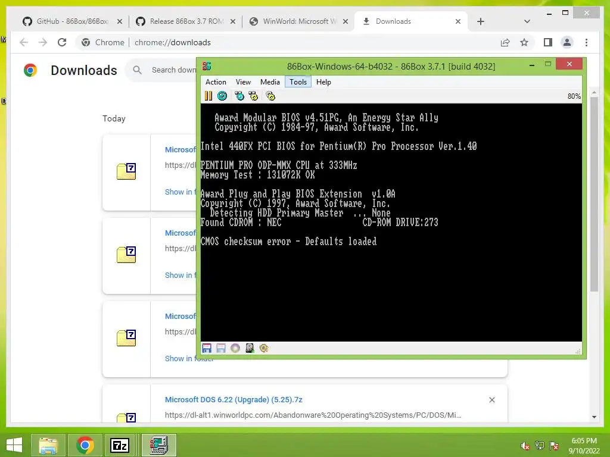This screenshot has width=610, height=457.
Task: Open the Action Center flag tray icon
Action: pos(553,446)
